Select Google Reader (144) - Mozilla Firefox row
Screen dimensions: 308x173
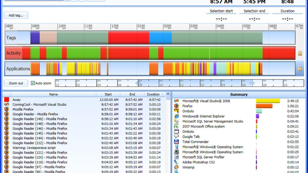[84, 138]
